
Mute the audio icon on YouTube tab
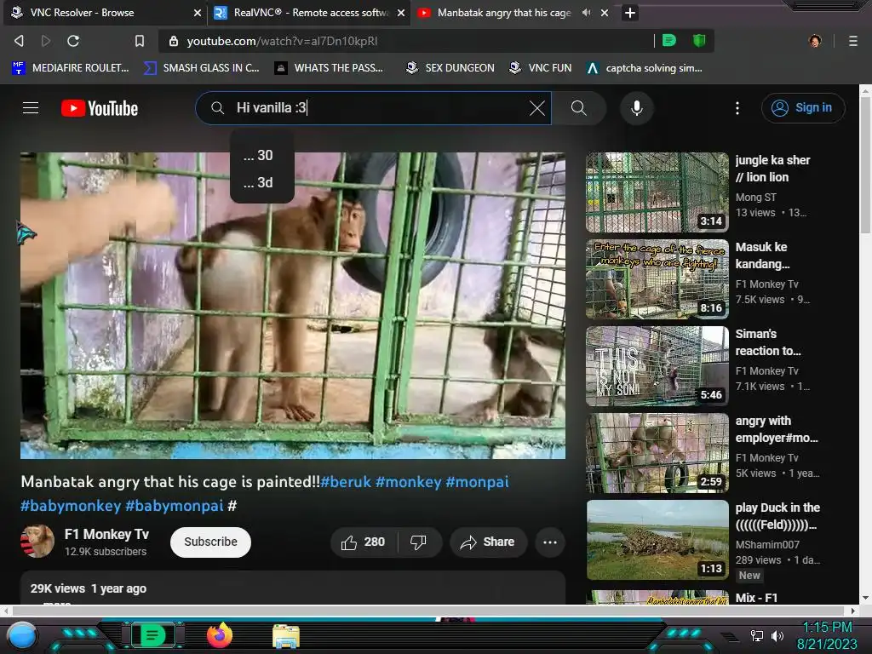[x=586, y=12]
